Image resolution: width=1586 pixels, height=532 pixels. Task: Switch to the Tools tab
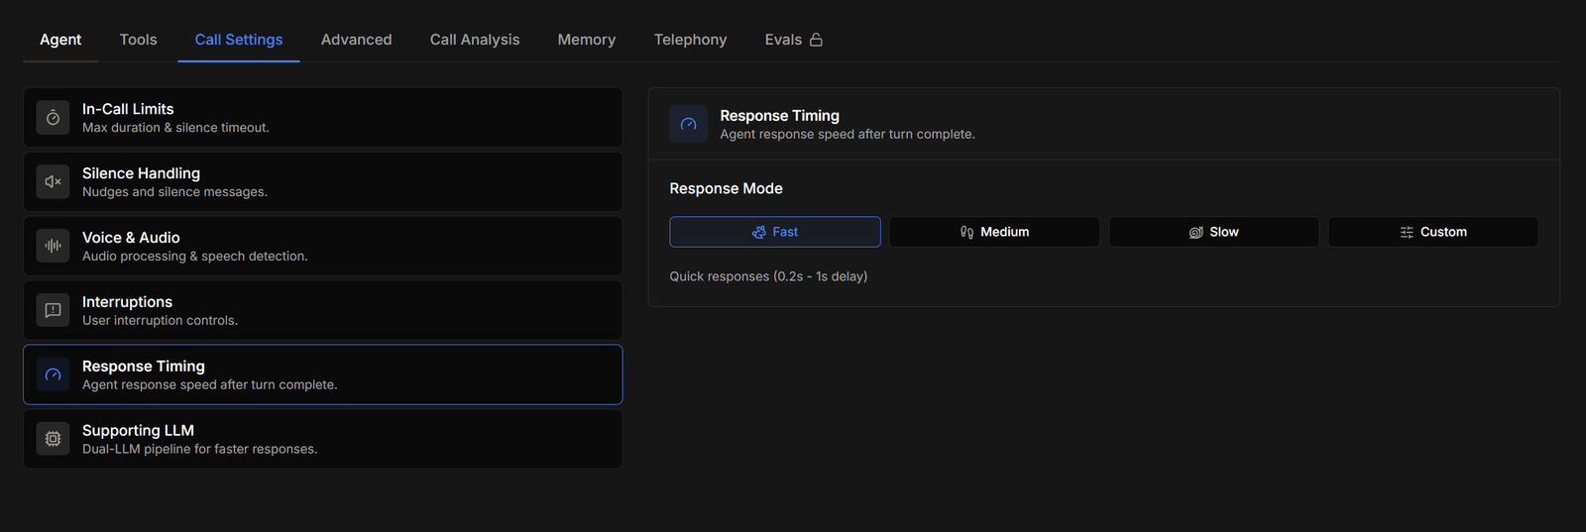pos(138,40)
